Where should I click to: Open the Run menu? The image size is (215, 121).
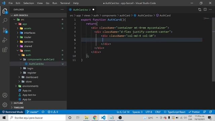tap(54, 3)
